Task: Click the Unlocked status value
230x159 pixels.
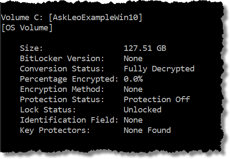Action: tap(142, 110)
